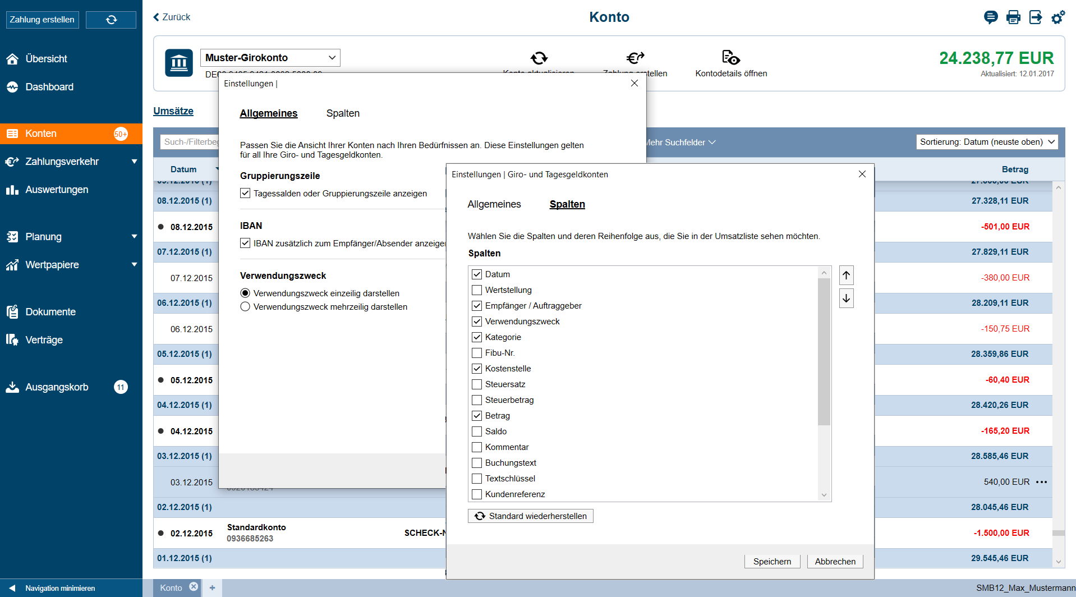Click the Spalten list scrollbar thumb
Screen dimensions: 1076x597
pyautogui.click(x=824, y=352)
